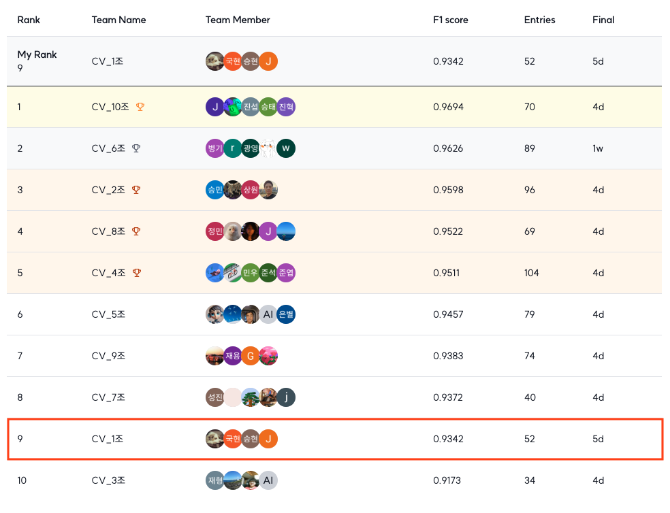Click the trophy icon beside CV_2조
The image size is (670, 513).
point(136,190)
